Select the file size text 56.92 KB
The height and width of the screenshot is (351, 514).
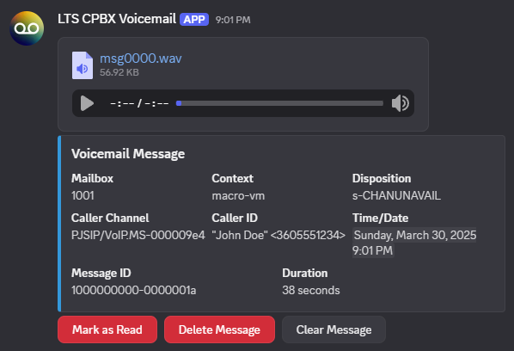[119, 72]
